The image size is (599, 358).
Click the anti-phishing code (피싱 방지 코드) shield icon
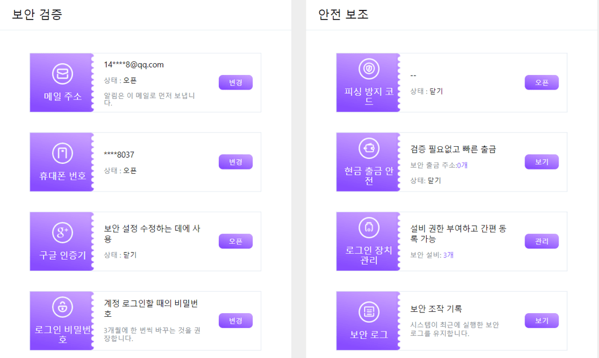point(368,68)
